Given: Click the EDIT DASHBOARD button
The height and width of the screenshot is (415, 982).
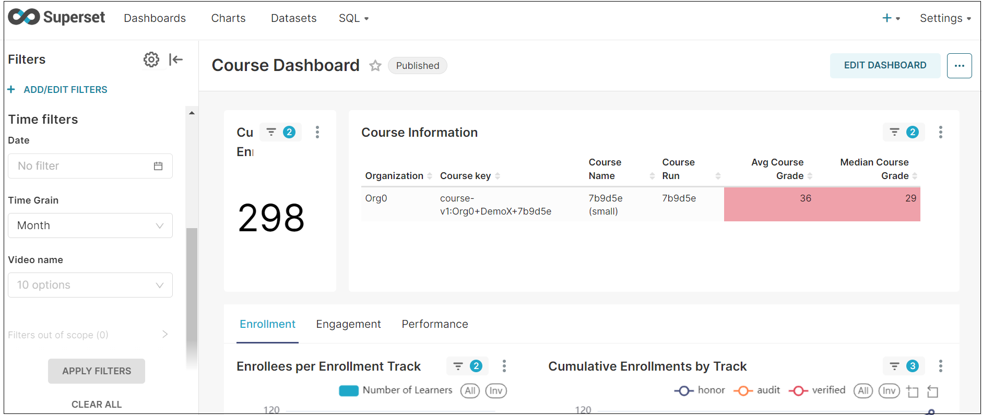Looking at the screenshot, I should (x=885, y=66).
